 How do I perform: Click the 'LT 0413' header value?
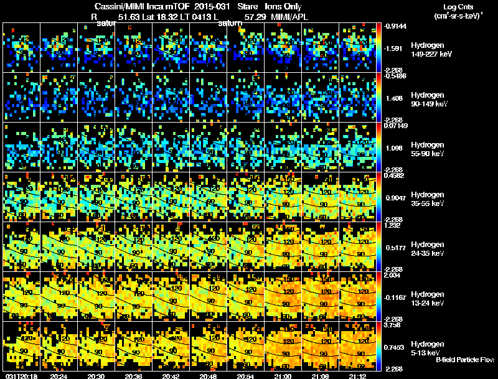[x=194, y=17]
